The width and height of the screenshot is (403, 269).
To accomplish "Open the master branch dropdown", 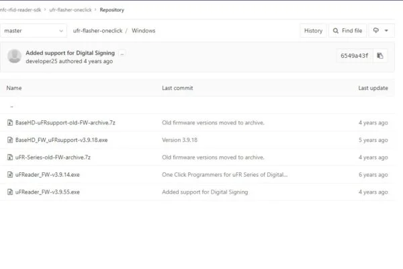I will click(x=34, y=31).
